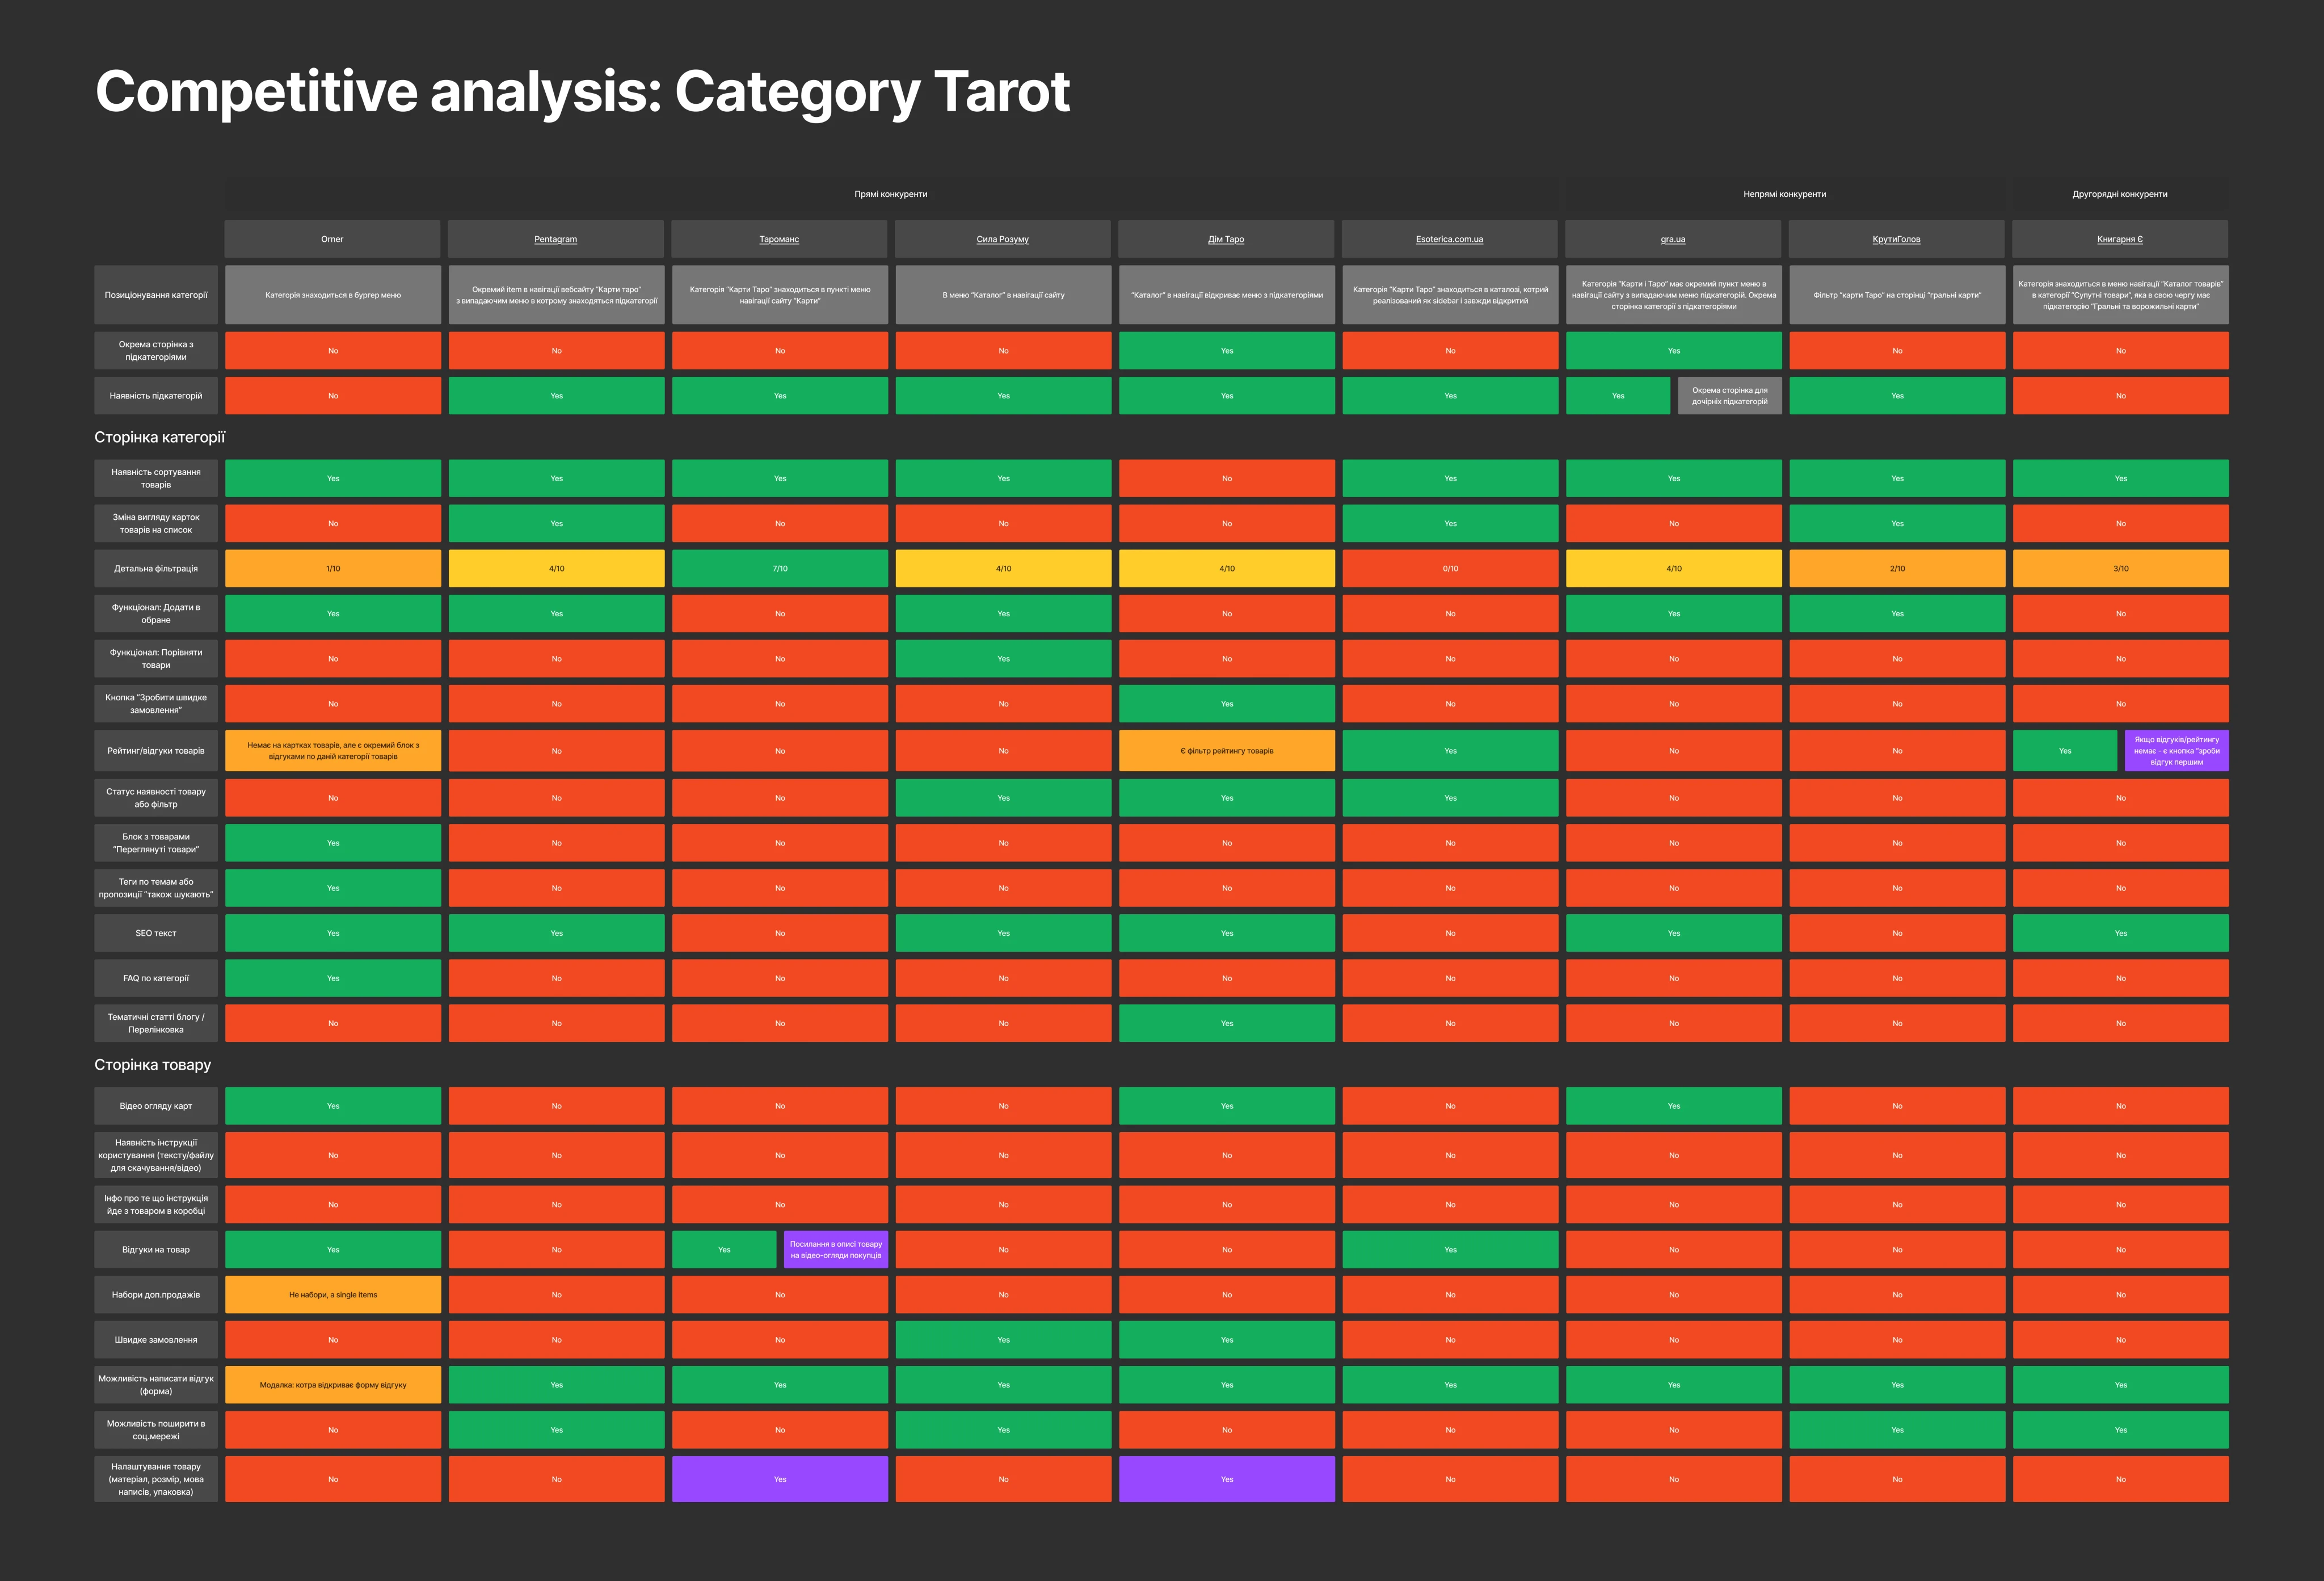Click the 'Блок з товарами "Переглянуті товари"' label
Screen dimensions: 2324x1581
point(156,843)
